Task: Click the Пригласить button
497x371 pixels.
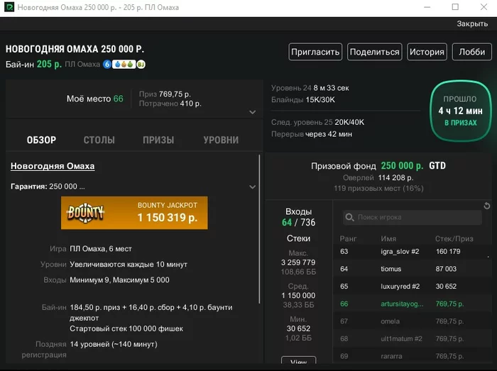Action: pos(315,52)
